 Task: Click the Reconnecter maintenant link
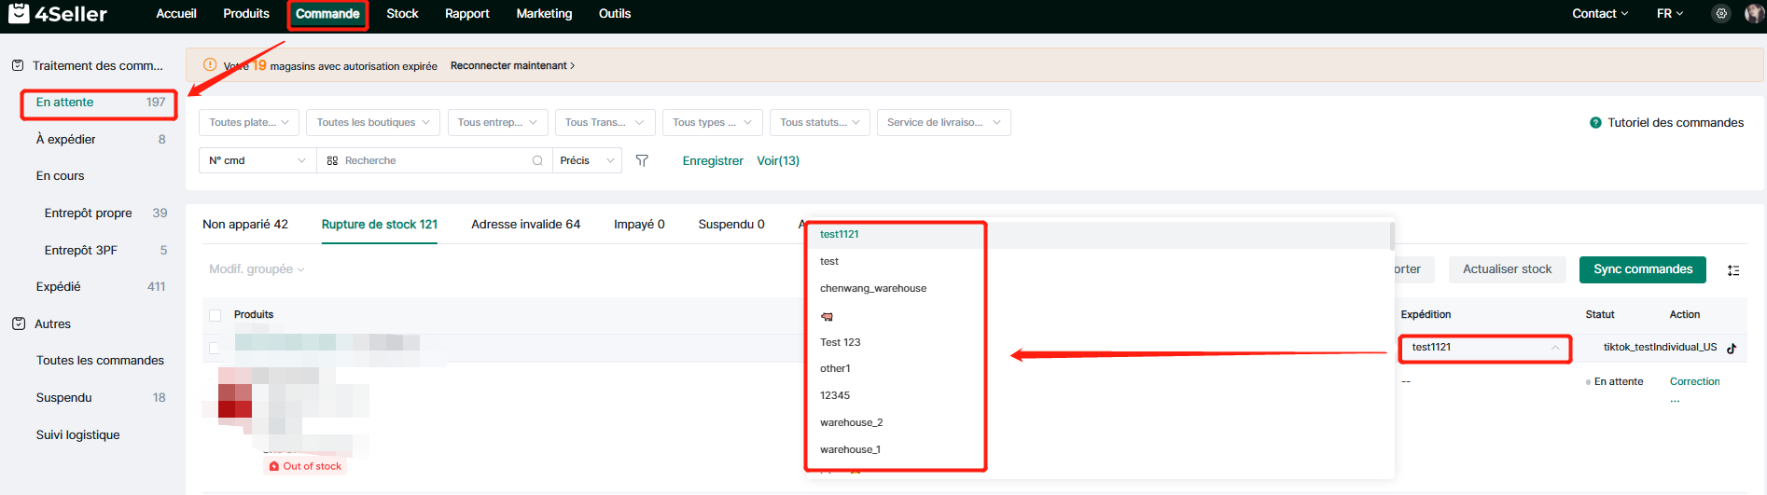[x=512, y=66]
